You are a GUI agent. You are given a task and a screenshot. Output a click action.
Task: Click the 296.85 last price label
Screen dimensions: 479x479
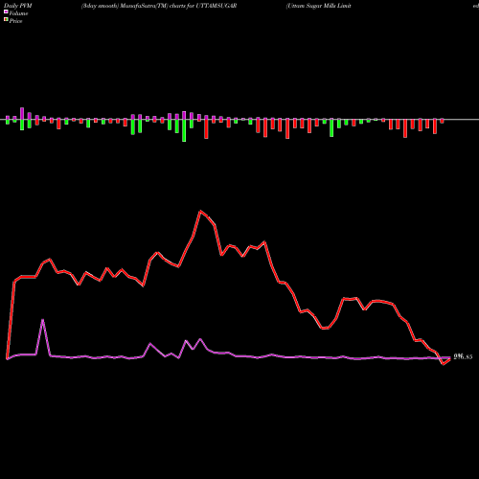click(463, 356)
